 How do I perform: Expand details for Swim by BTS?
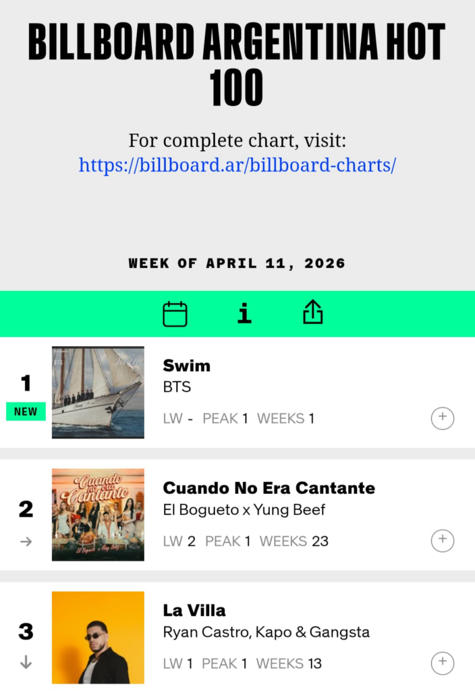(443, 418)
